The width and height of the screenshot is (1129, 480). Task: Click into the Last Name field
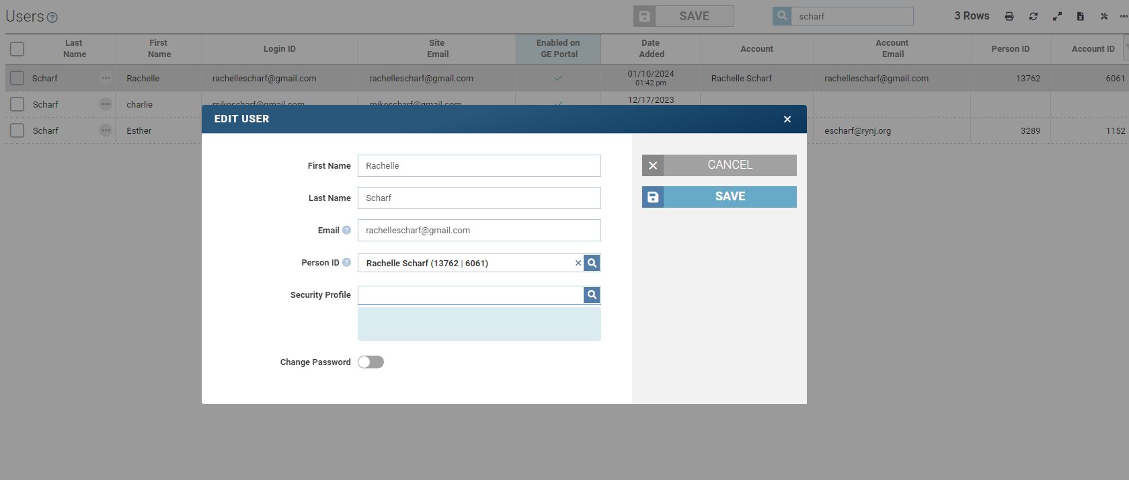coord(479,198)
